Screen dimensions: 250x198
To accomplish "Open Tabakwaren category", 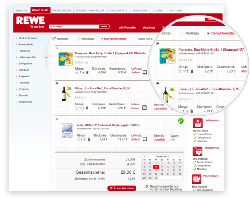I will click(26, 102).
